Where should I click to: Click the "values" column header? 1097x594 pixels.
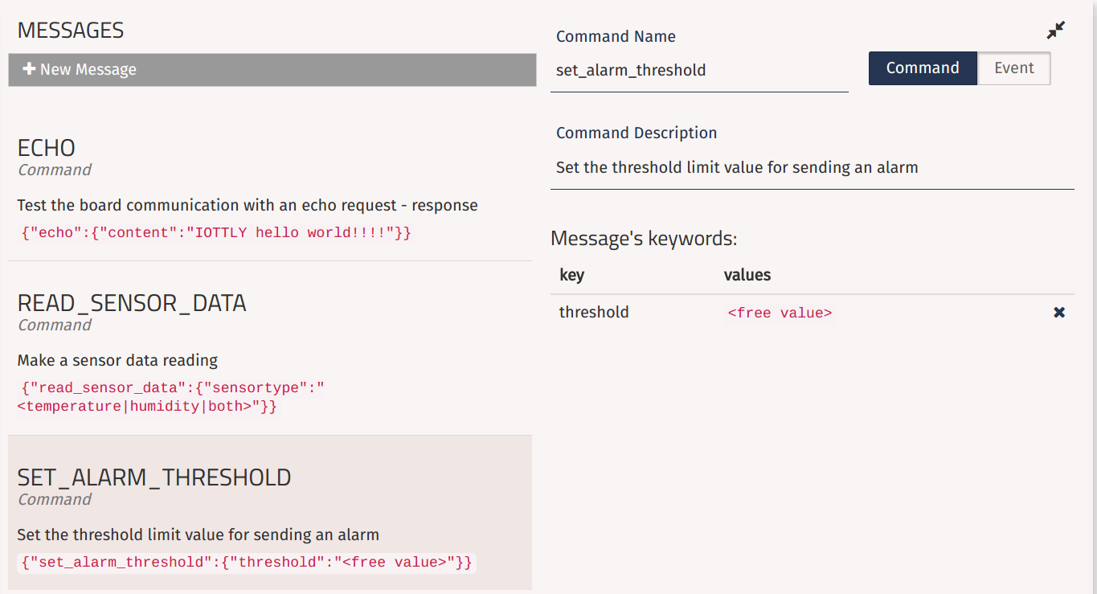pos(747,276)
